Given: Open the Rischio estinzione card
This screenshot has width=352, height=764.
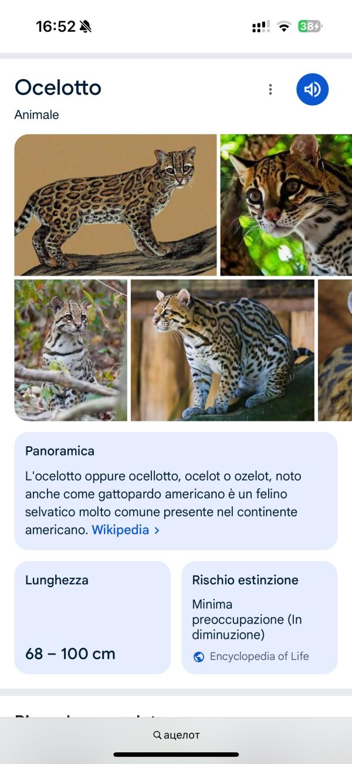Looking at the screenshot, I should [x=259, y=617].
